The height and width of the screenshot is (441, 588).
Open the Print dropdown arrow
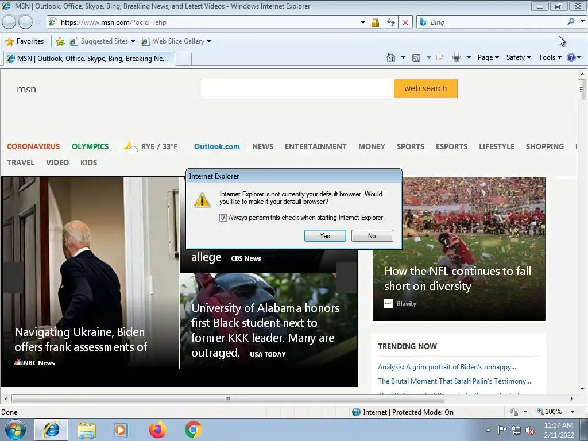469,57
